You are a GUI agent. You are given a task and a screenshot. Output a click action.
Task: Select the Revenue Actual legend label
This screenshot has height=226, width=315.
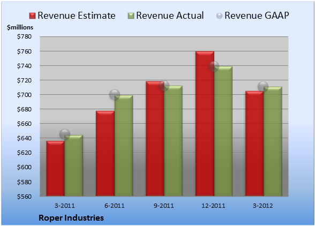(170, 16)
